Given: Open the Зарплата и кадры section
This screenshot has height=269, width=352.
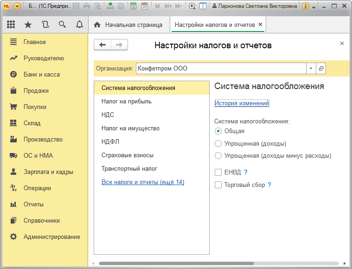Looking at the screenshot, I should (x=48, y=172).
